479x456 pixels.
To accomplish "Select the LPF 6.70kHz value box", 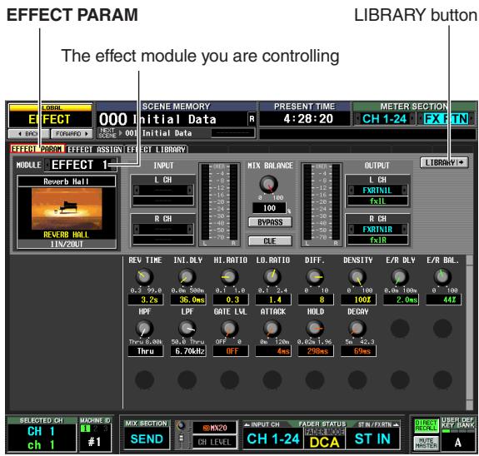I will coord(188,351).
